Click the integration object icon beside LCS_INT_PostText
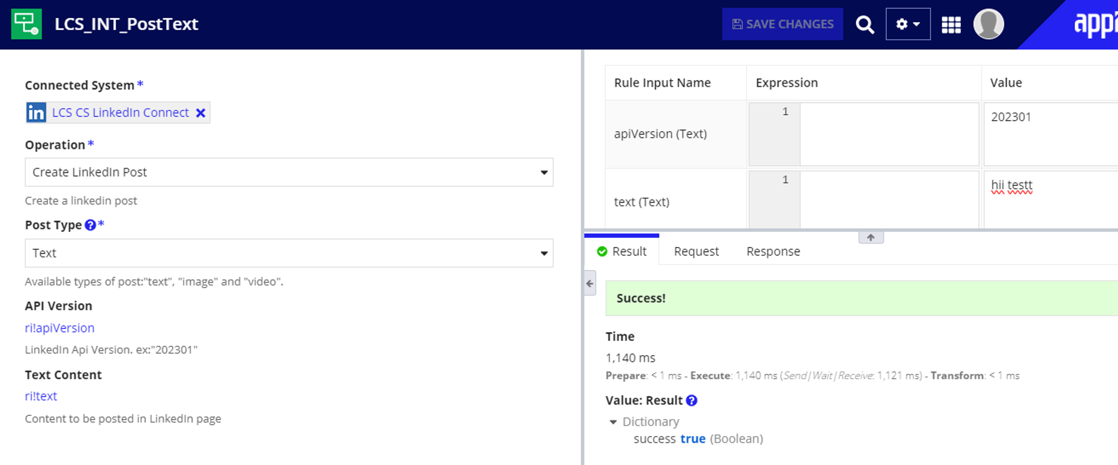 tap(26, 24)
